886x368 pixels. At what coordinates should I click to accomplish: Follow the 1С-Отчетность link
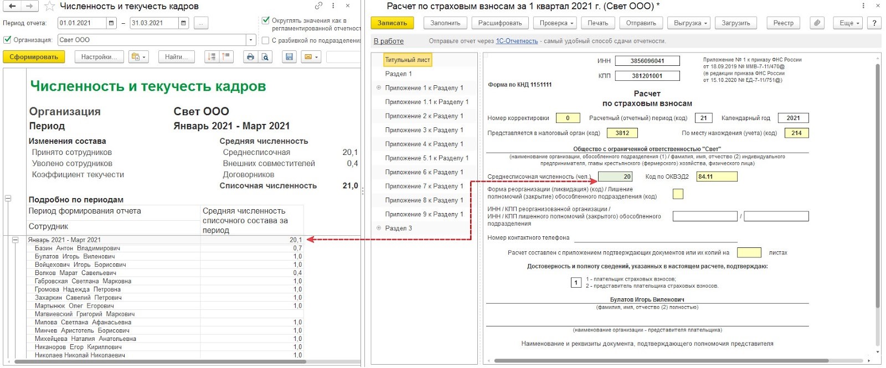516,41
